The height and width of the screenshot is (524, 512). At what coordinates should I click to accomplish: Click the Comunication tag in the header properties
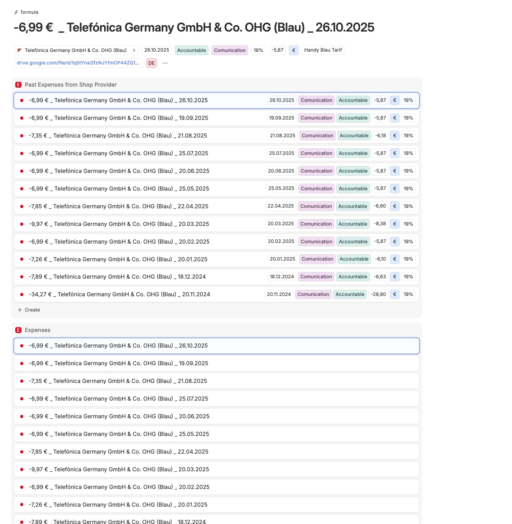click(230, 50)
